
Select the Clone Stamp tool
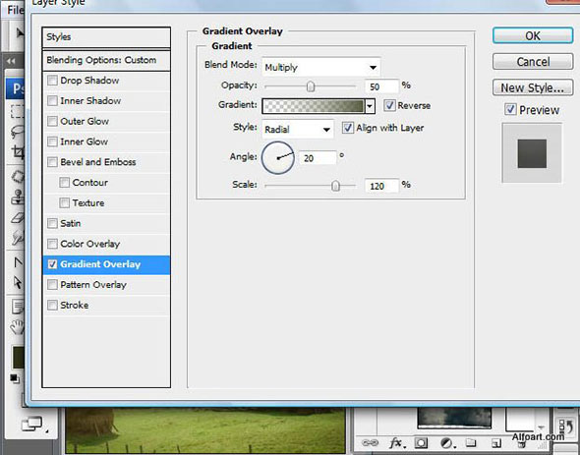(x=18, y=198)
